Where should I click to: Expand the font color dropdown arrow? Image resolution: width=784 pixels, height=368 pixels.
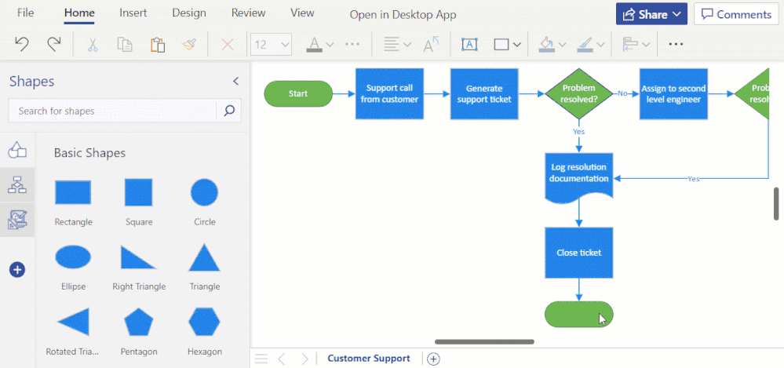[330, 45]
